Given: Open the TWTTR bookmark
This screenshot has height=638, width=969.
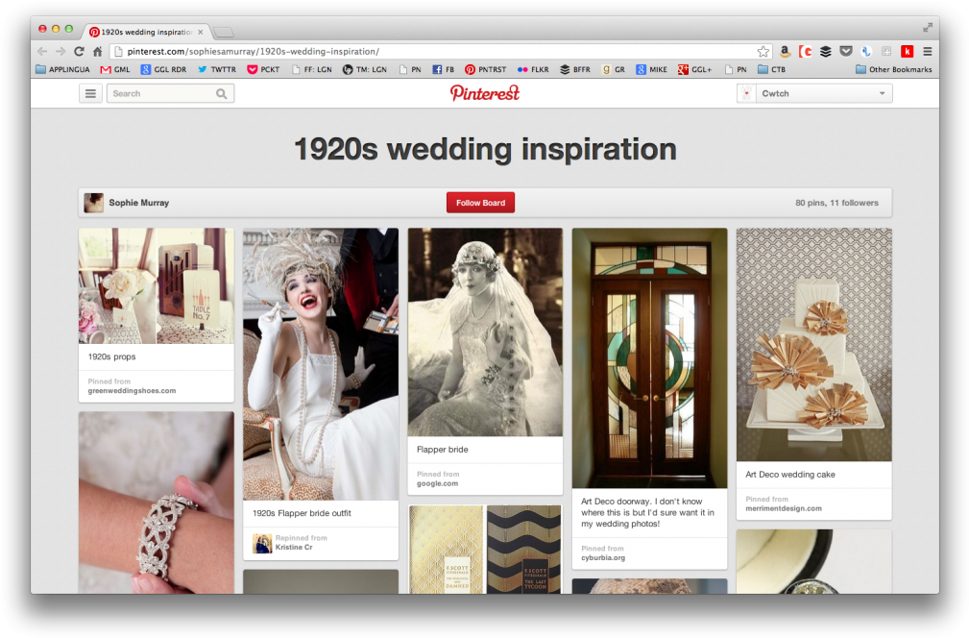Looking at the screenshot, I should click(x=217, y=69).
